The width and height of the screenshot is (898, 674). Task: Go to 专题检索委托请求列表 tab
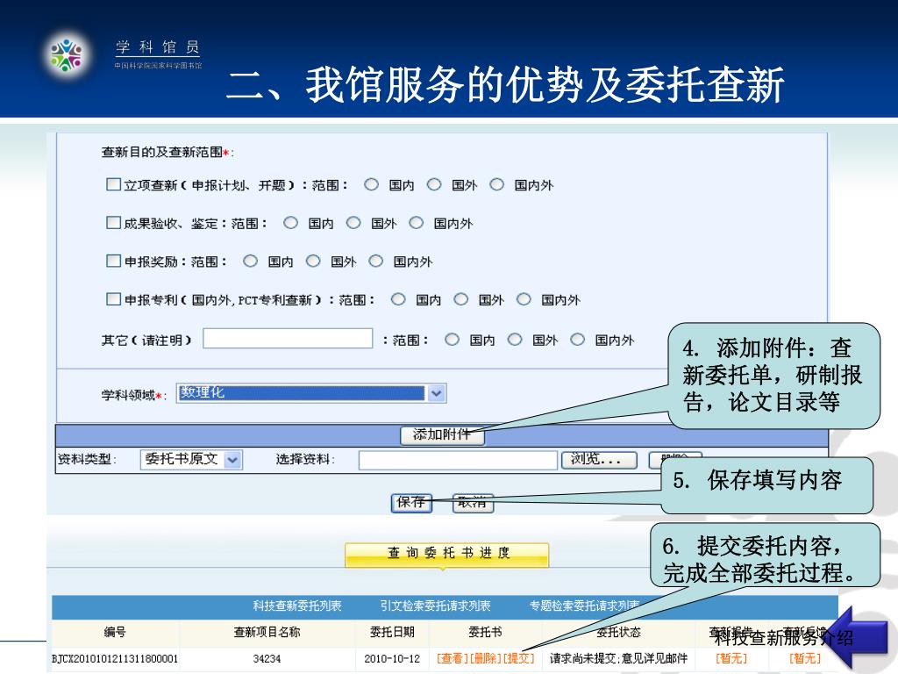pos(584,606)
